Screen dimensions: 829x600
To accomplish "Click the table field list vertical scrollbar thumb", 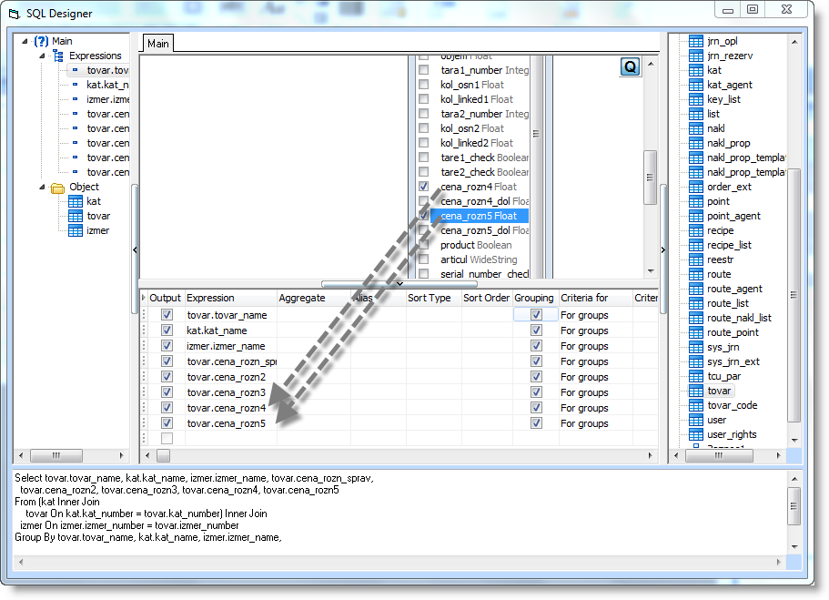I will [536, 134].
